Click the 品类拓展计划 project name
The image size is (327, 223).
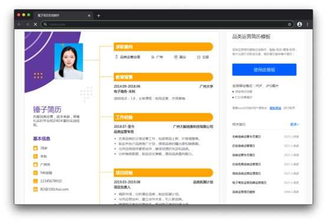(x=203, y=182)
